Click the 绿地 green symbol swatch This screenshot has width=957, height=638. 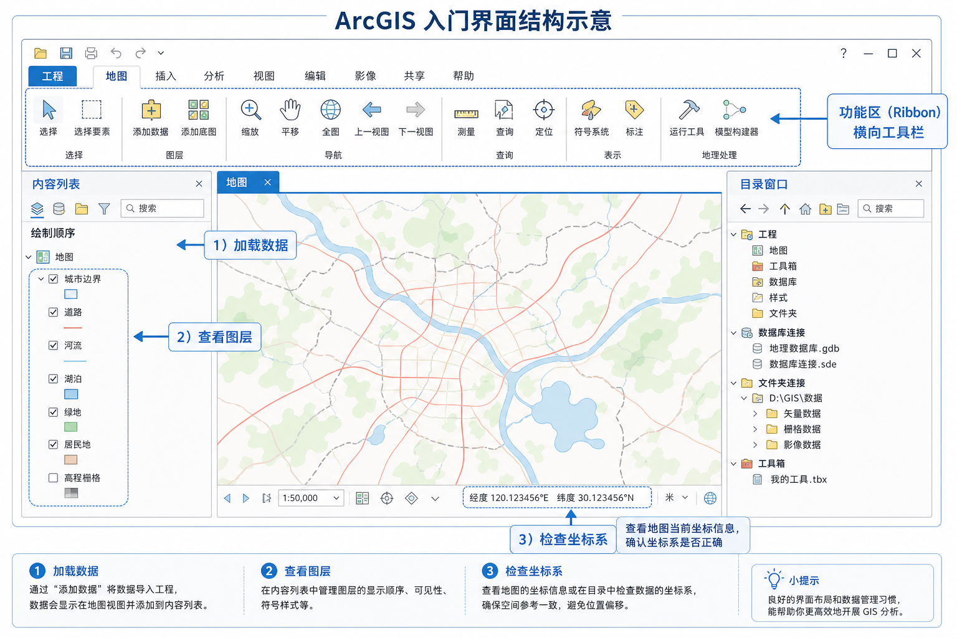[x=71, y=427]
